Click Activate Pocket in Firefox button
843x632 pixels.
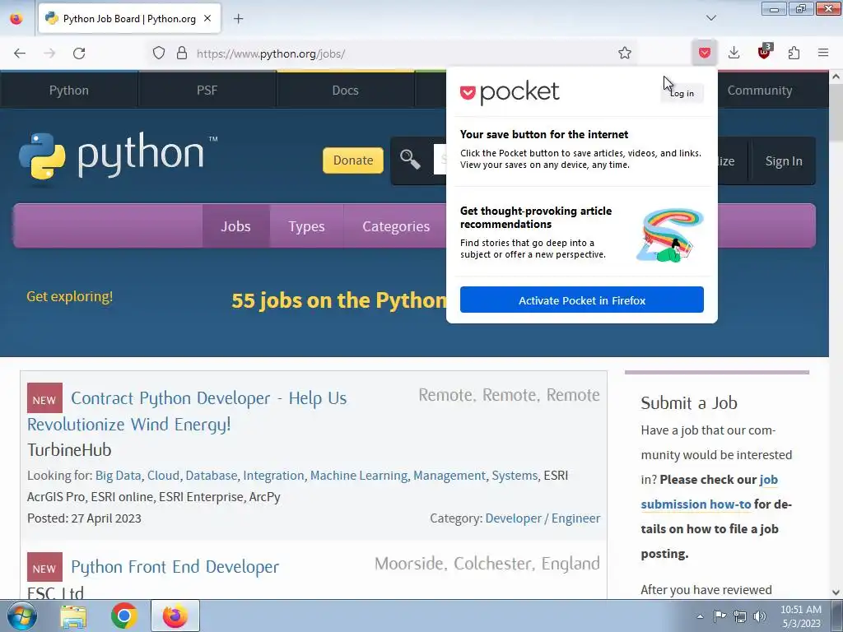[582, 300]
